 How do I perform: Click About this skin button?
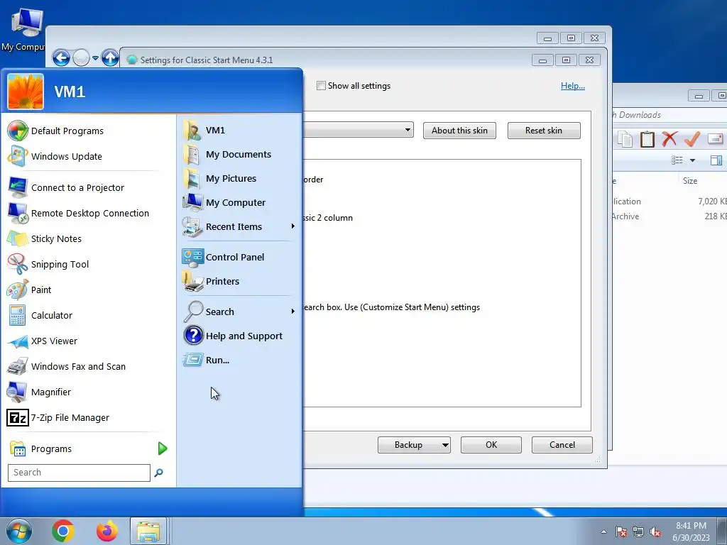pyautogui.click(x=459, y=131)
